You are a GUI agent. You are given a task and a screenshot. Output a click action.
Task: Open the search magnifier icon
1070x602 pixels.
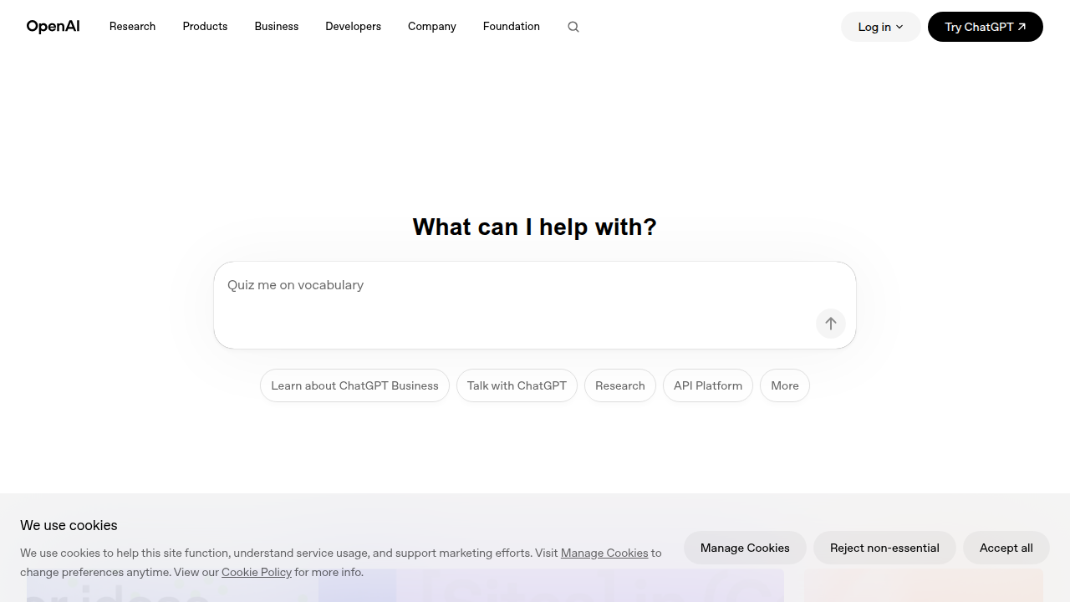[x=573, y=27]
